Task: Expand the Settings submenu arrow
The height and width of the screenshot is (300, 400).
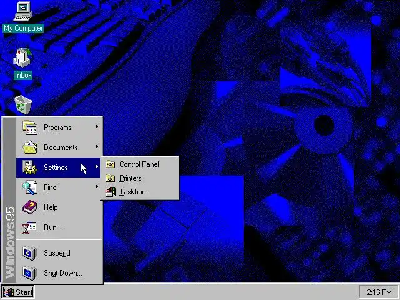Action: coord(97,167)
